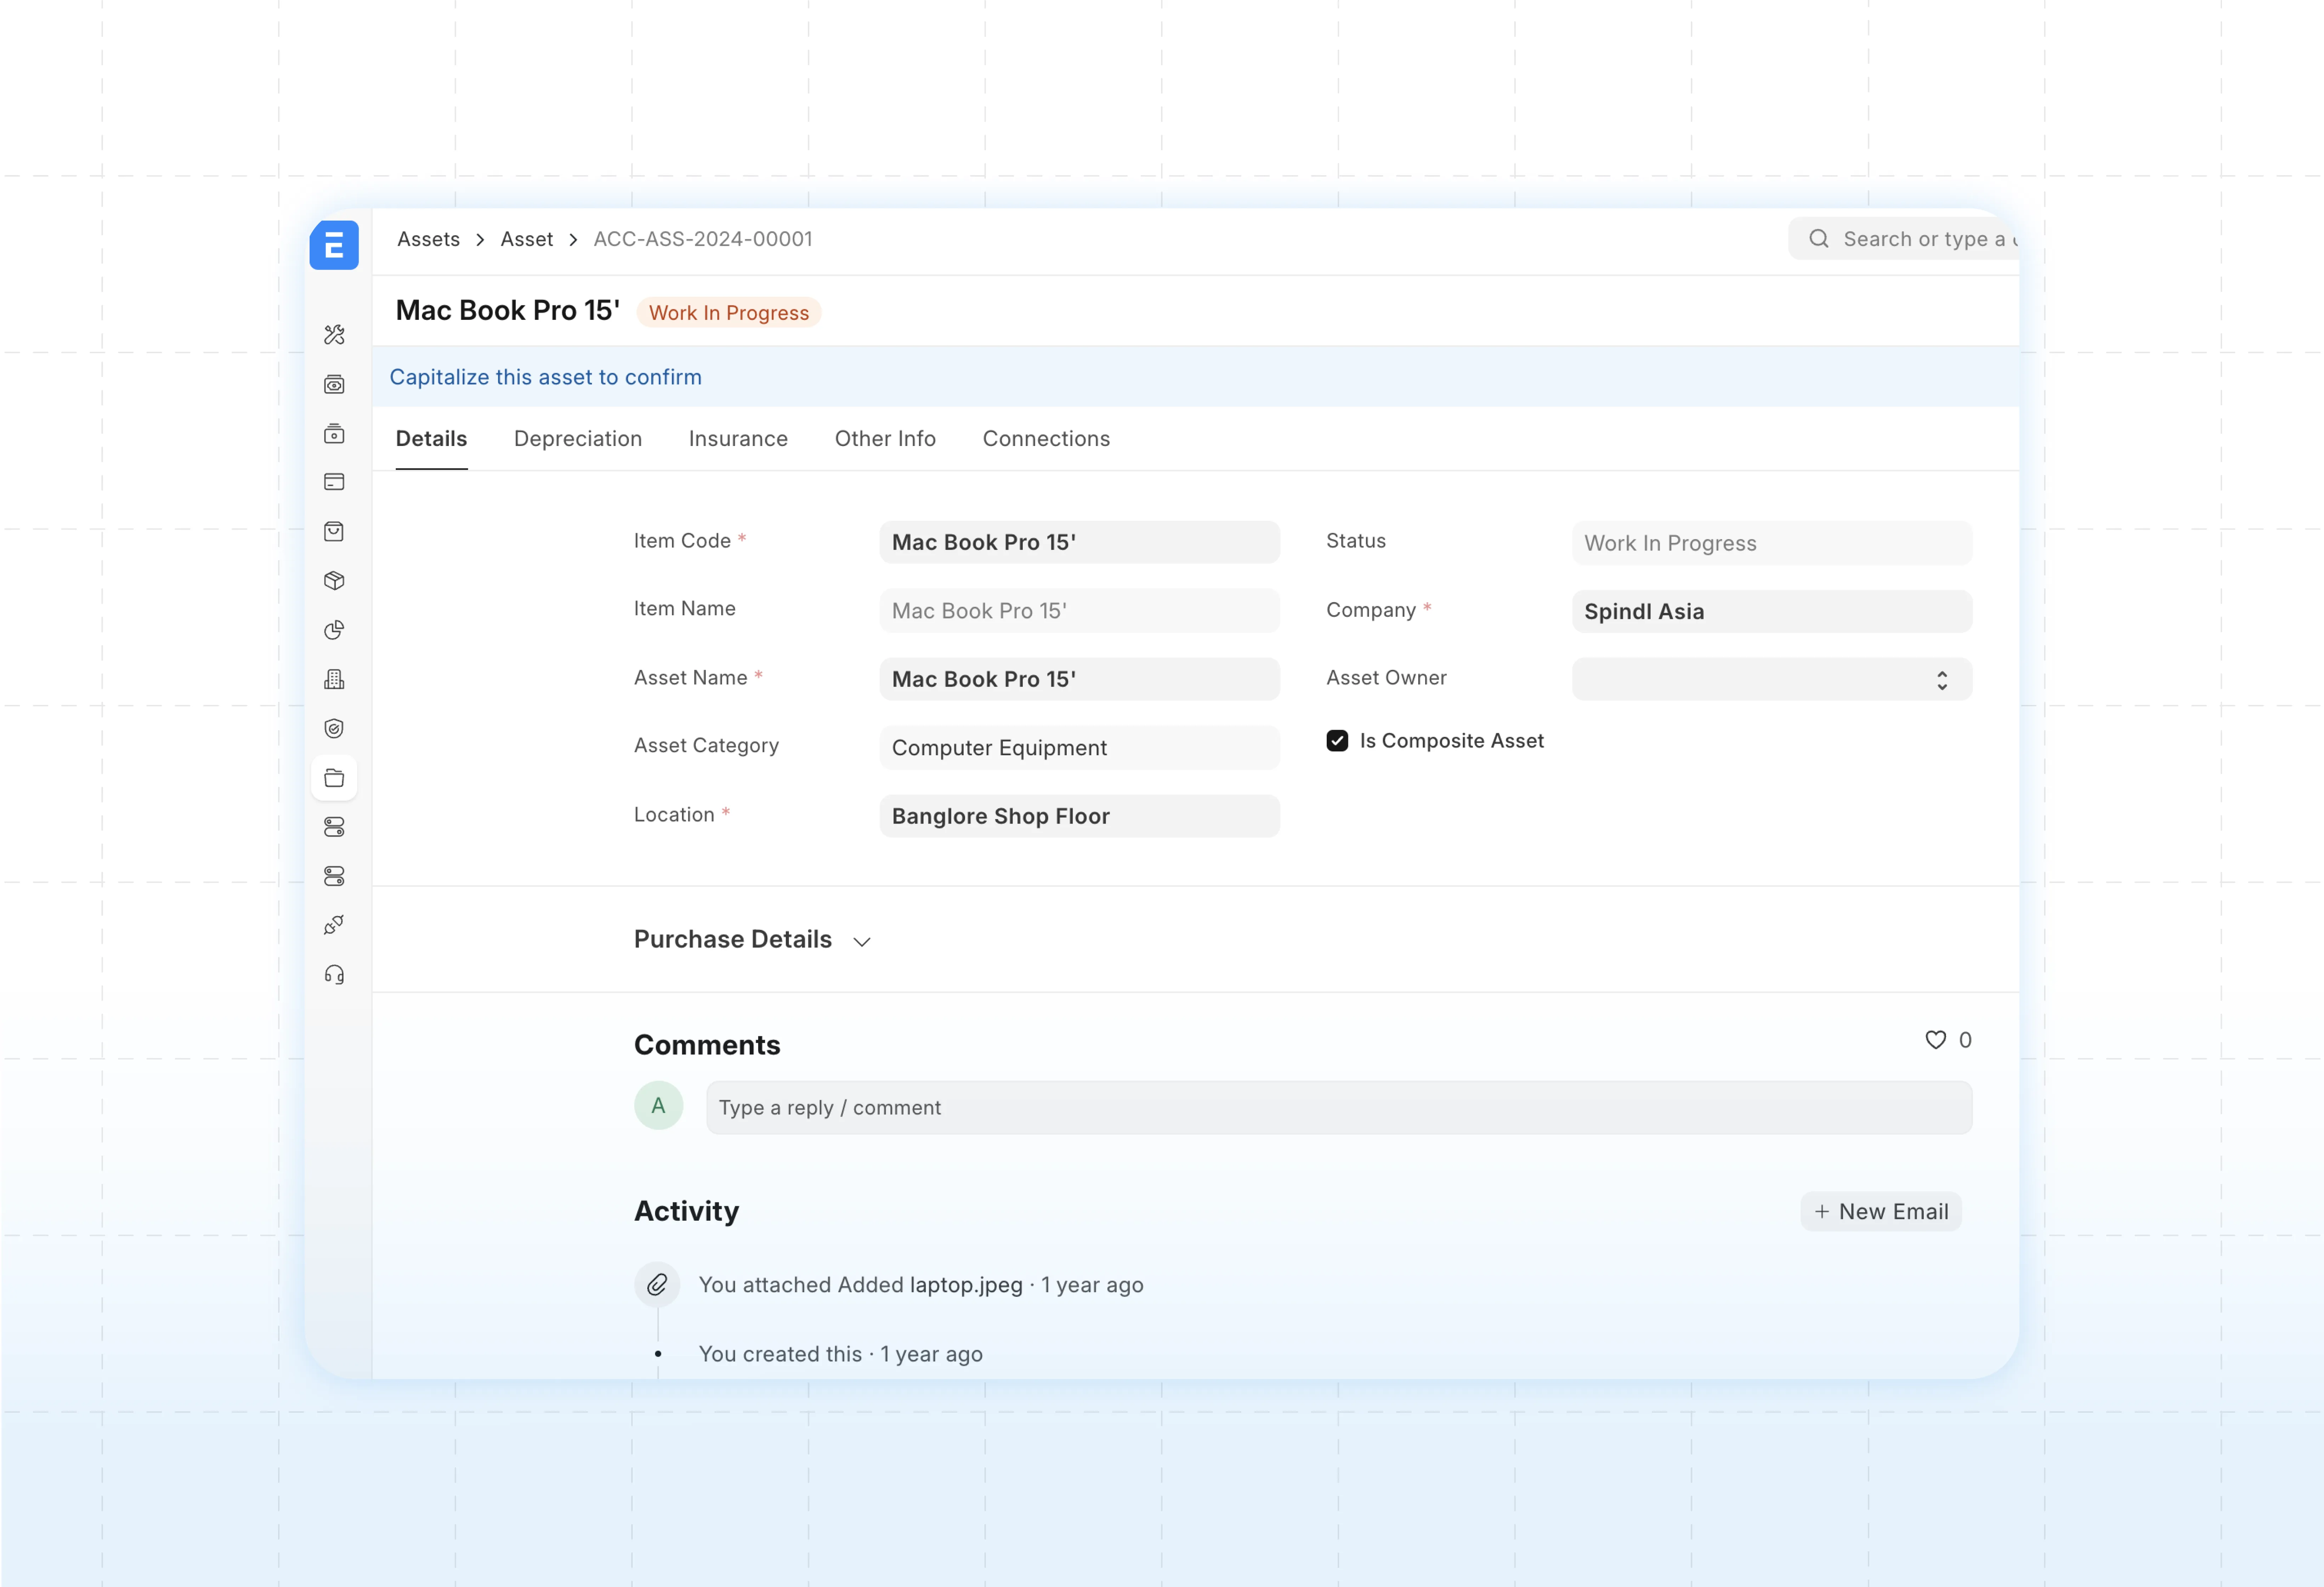Open the Stock box sidebar icon
This screenshot has width=2324, height=1587.
(334, 580)
